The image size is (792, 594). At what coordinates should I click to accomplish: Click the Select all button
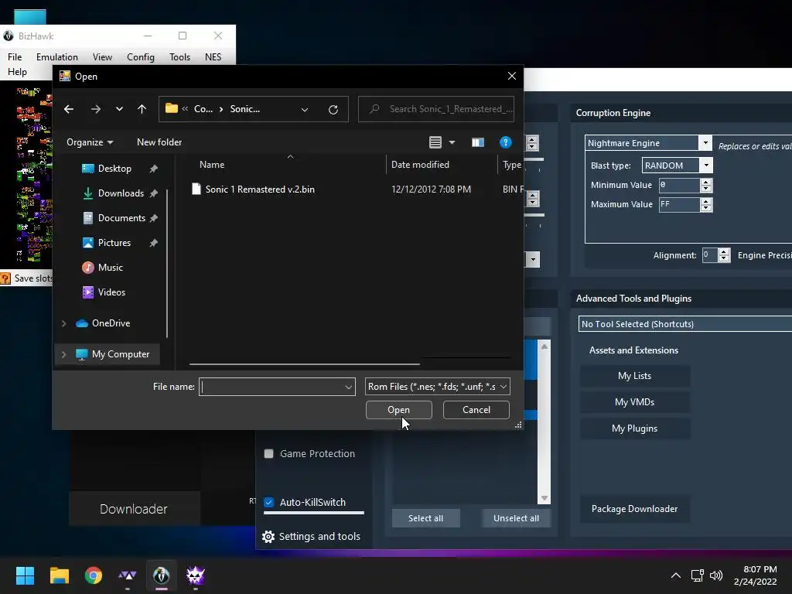(426, 518)
